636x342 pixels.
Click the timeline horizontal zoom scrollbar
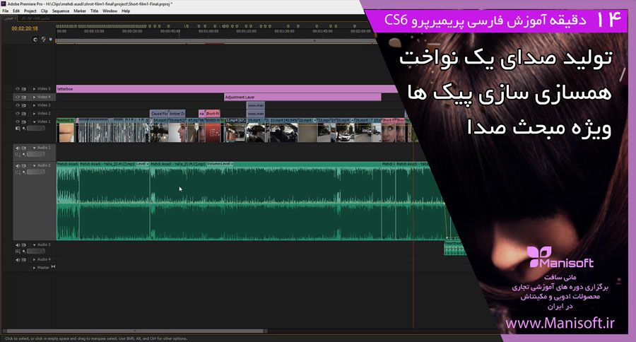[134, 331]
